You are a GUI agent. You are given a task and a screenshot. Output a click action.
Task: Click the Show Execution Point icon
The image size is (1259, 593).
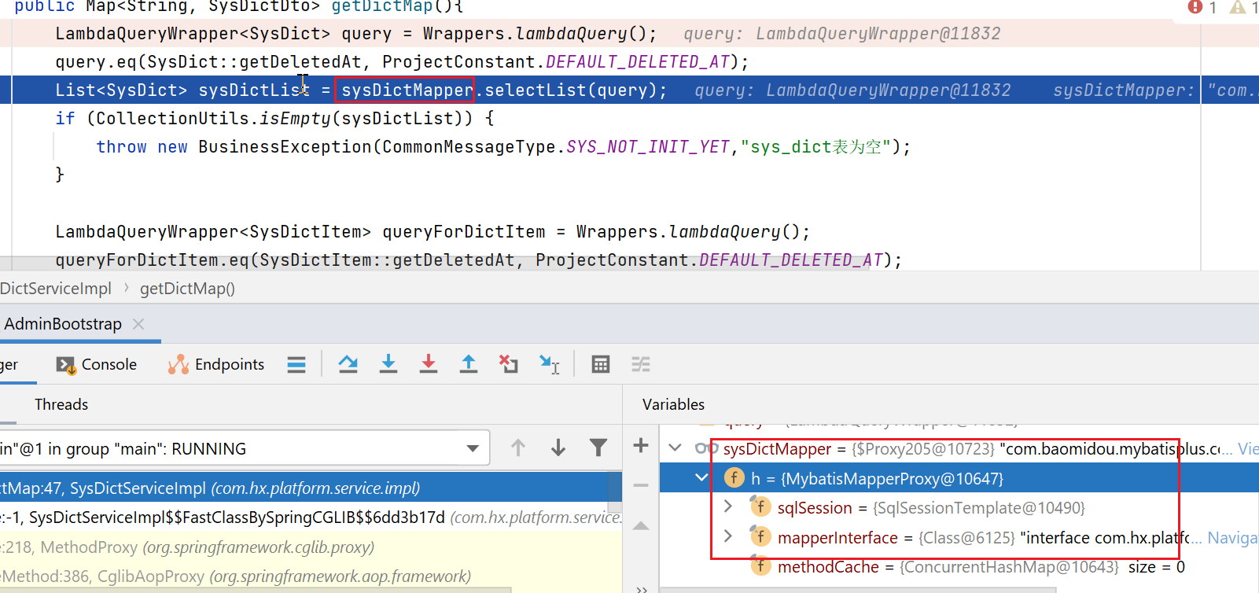coord(296,364)
